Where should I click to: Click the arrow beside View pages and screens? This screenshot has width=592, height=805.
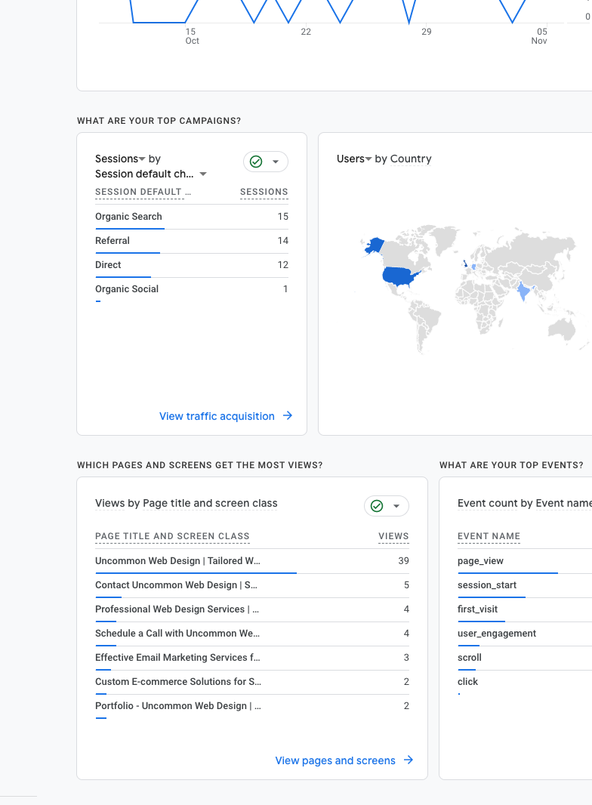(409, 760)
